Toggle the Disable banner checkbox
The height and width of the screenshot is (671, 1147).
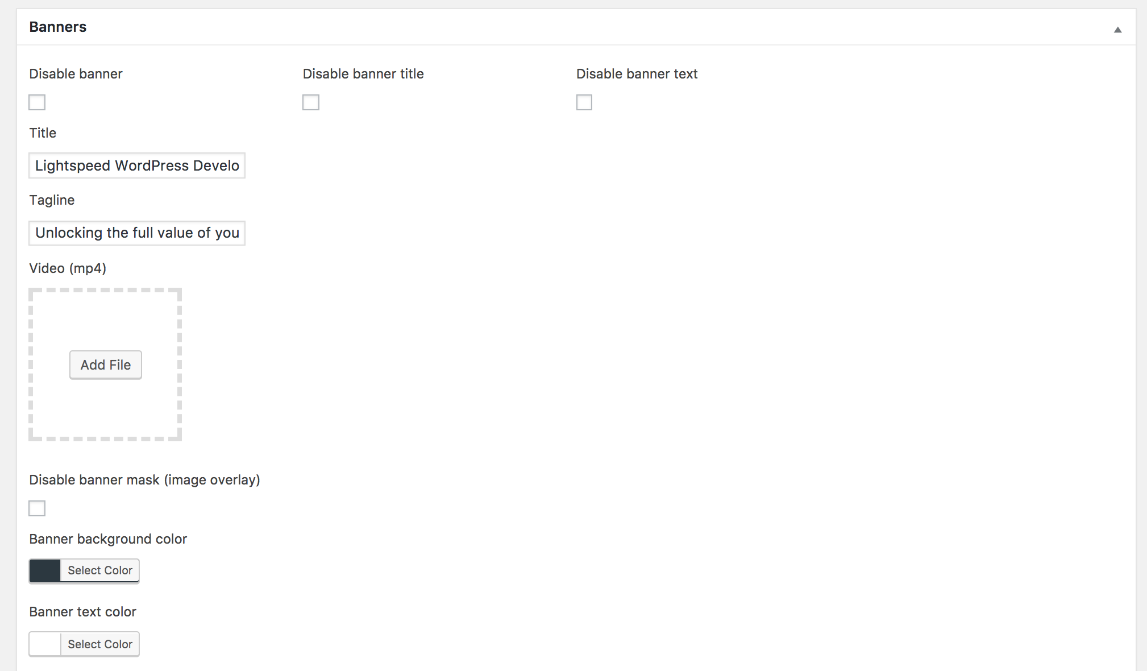pyautogui.click(x=37, y=102)
